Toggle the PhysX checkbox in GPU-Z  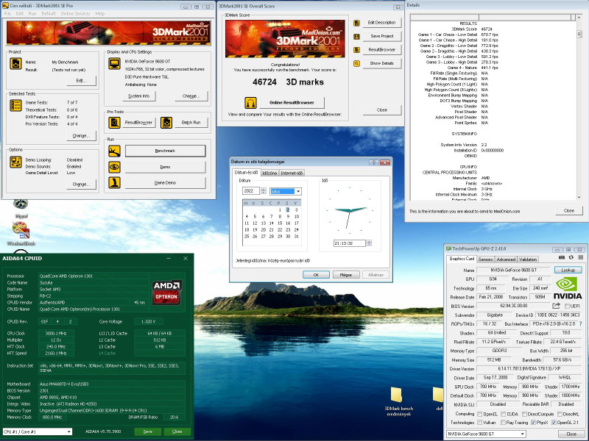pos(533,423)
